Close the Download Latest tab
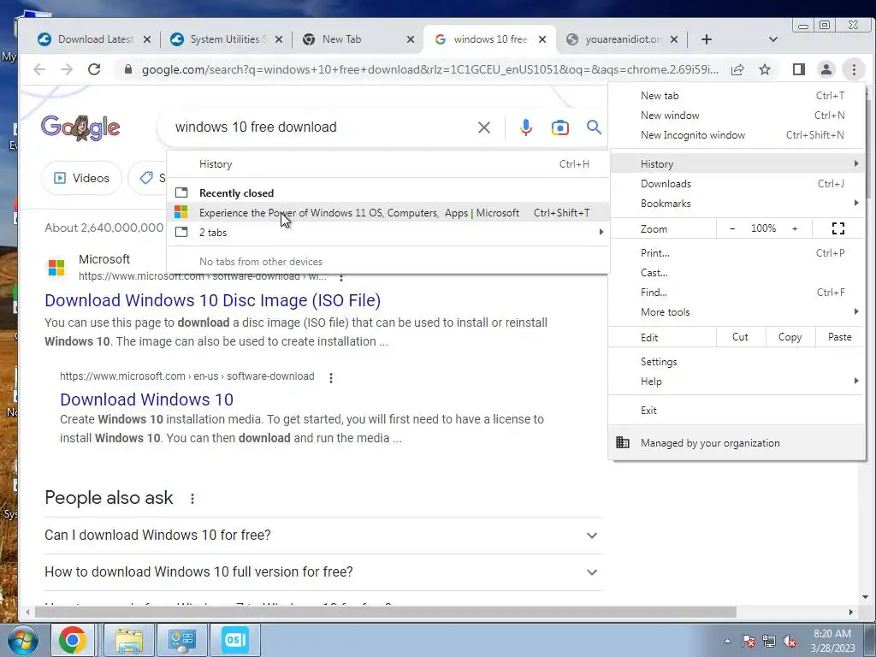Screen dimensions: 876x657 coord(147,39)
